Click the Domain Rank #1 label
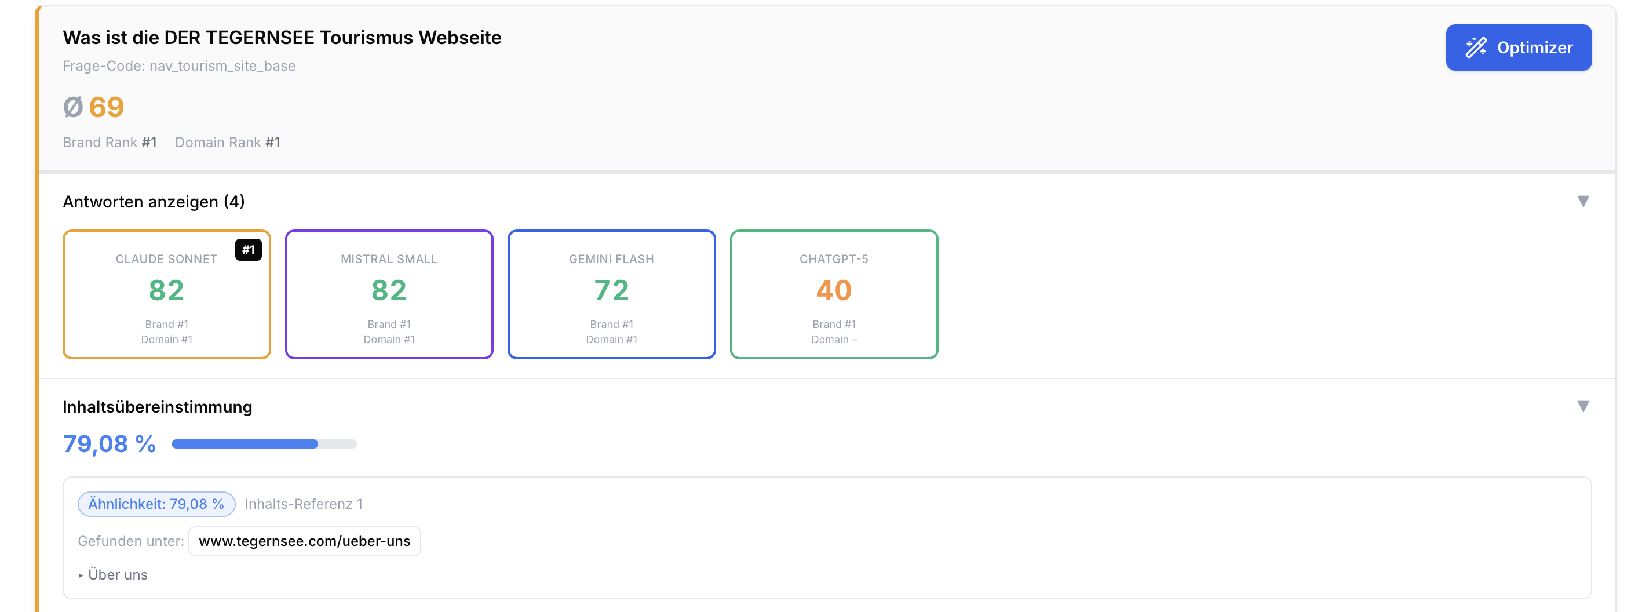Viewport: 1642px width, 612px height. (x=228, y=142)
